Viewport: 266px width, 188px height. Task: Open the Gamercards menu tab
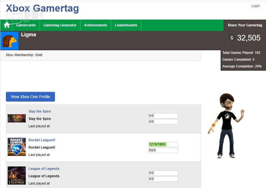(x=26, y=25)
